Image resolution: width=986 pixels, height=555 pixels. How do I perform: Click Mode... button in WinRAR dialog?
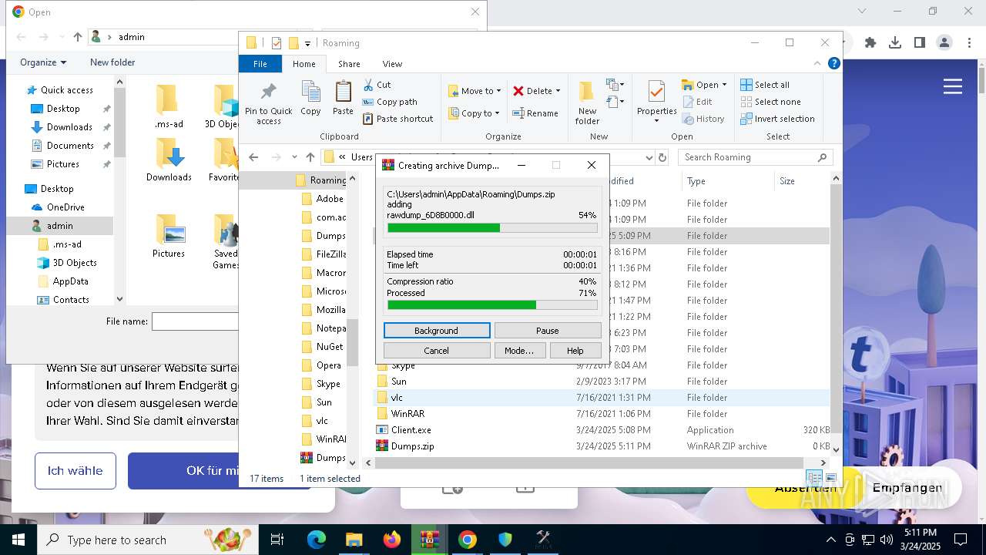pos(519,351)
